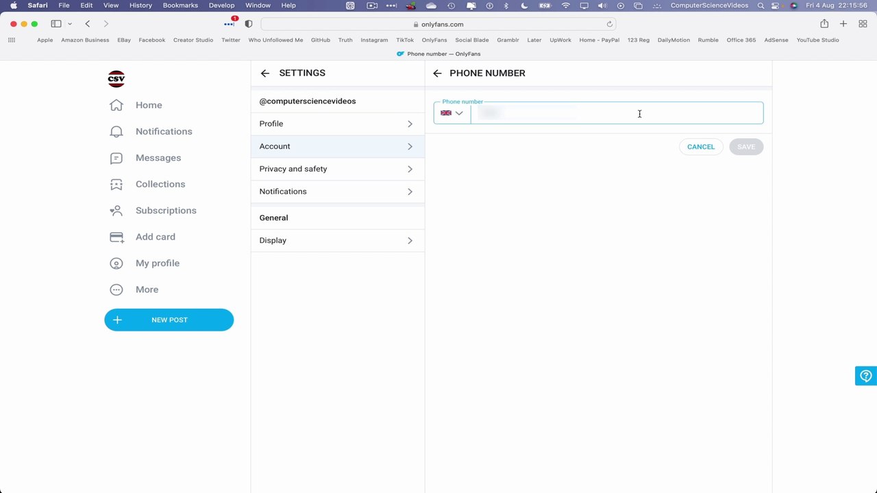Toggle the Safari sidebar panel icon

point(56,24)
